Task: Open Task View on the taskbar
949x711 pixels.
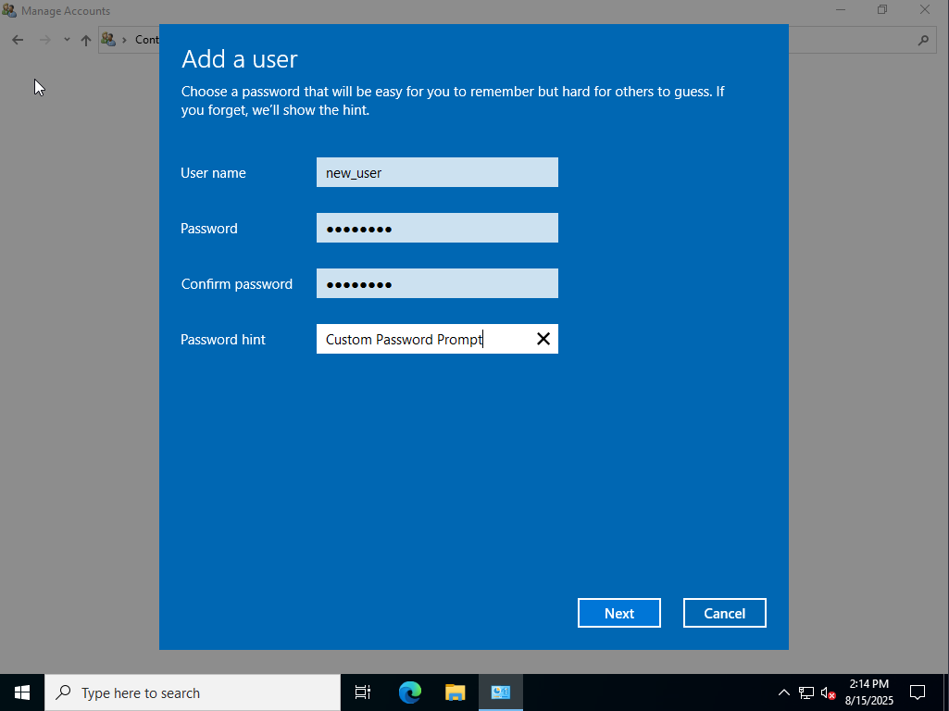Action: 363,692
